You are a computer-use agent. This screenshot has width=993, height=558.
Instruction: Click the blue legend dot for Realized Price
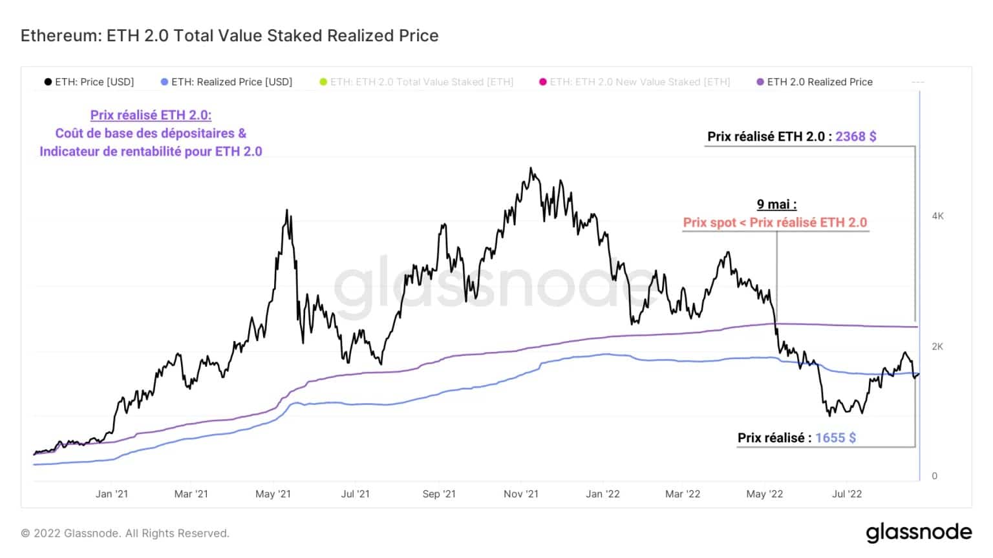(164, 82)
